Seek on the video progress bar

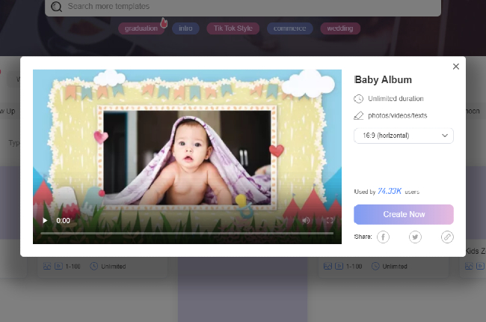tap(187, 234)
